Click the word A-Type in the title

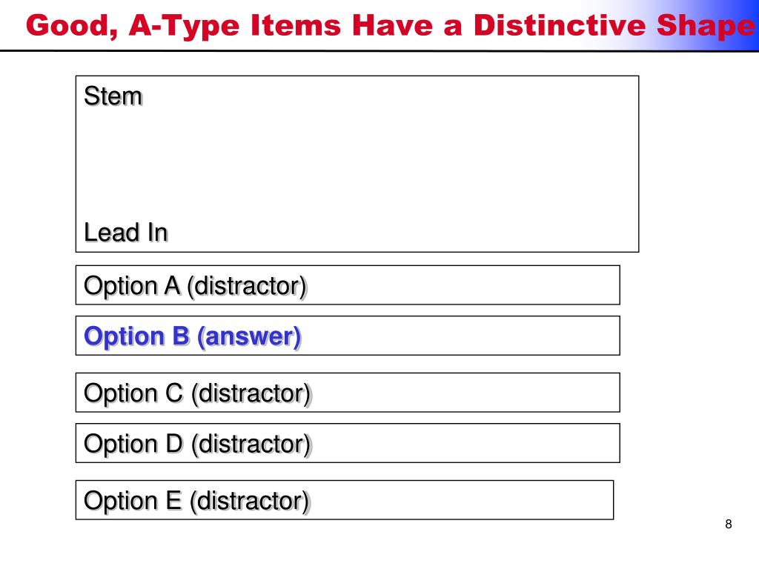(185, 27)
